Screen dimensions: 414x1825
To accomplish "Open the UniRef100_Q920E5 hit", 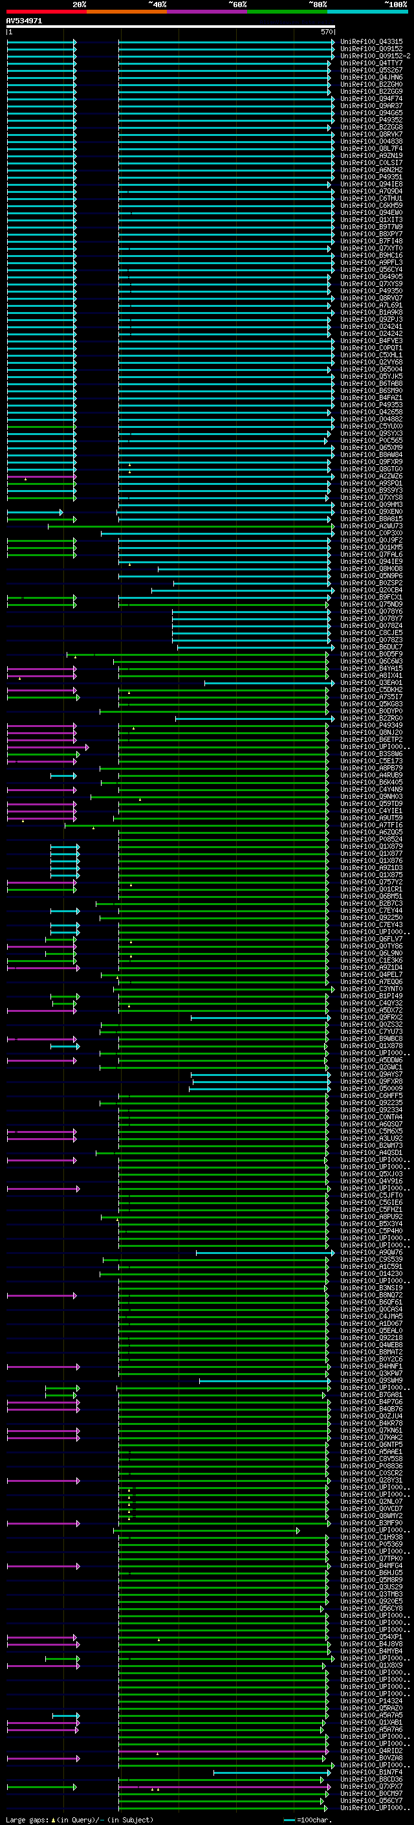I will [371, 1601].
